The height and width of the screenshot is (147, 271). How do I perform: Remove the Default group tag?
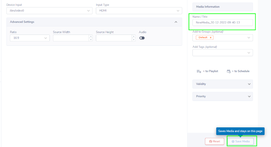[x=210, y=38]
